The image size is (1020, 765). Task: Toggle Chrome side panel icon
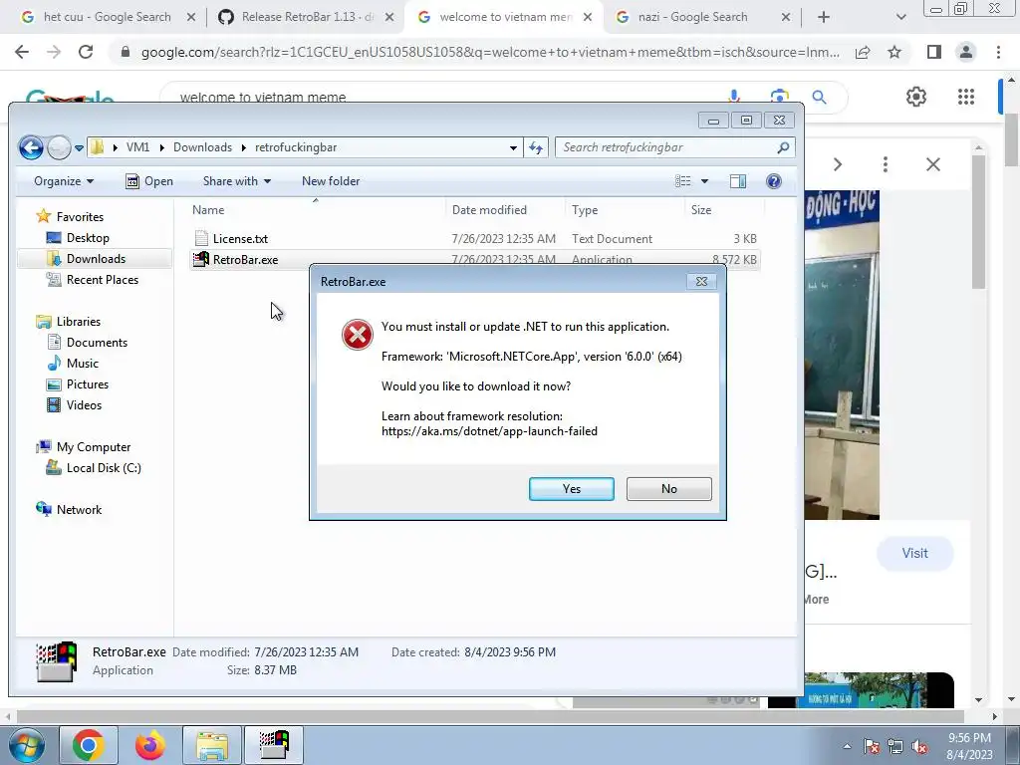tap(934, 52)
